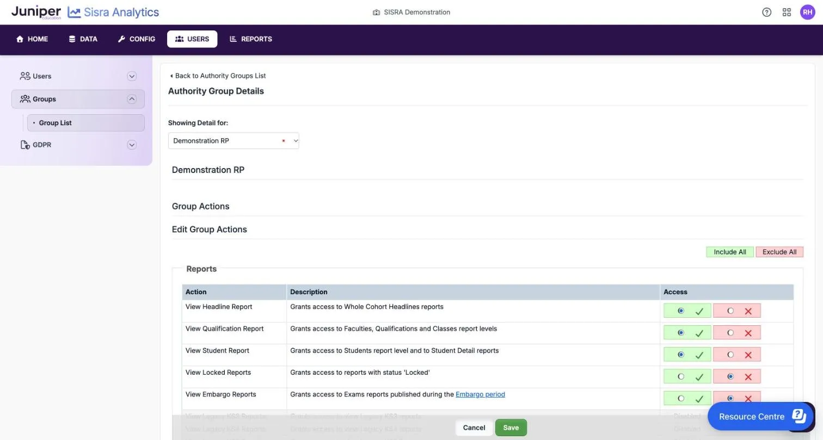This screenshot has width=823, height=440.
Task: Open the Resource Centre chat icon
Action: pos(799,416)
